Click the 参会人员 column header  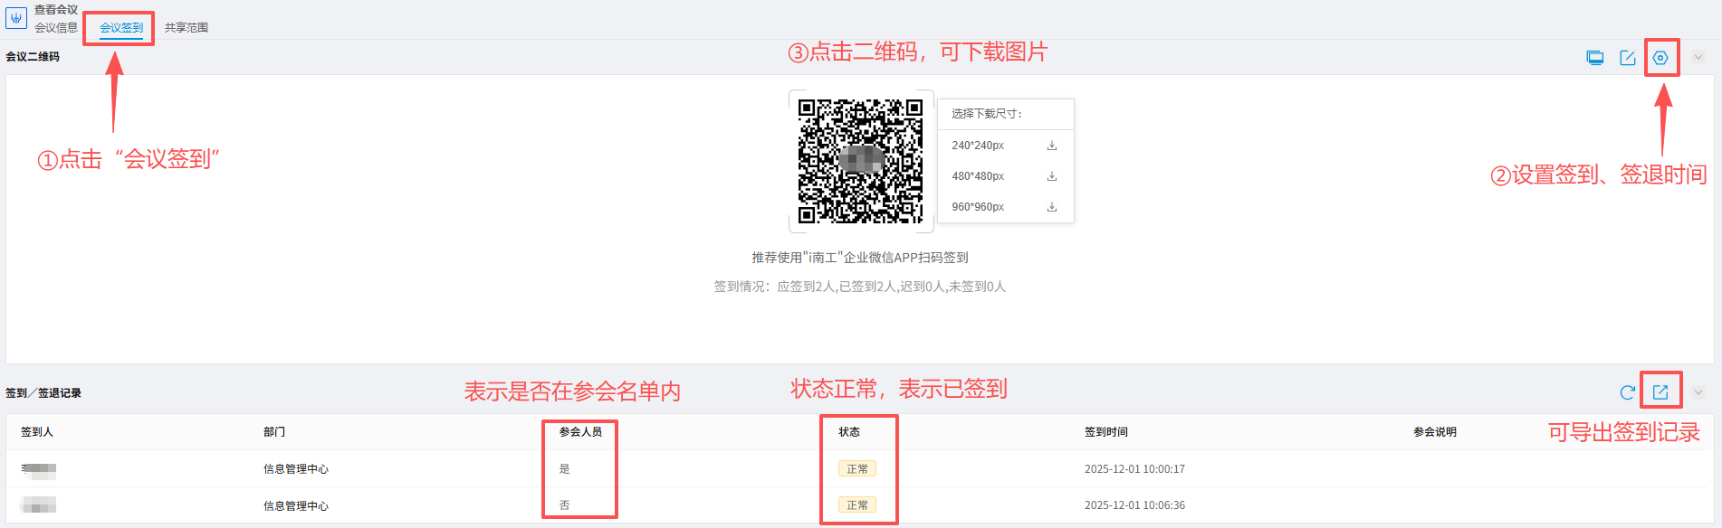580,432
